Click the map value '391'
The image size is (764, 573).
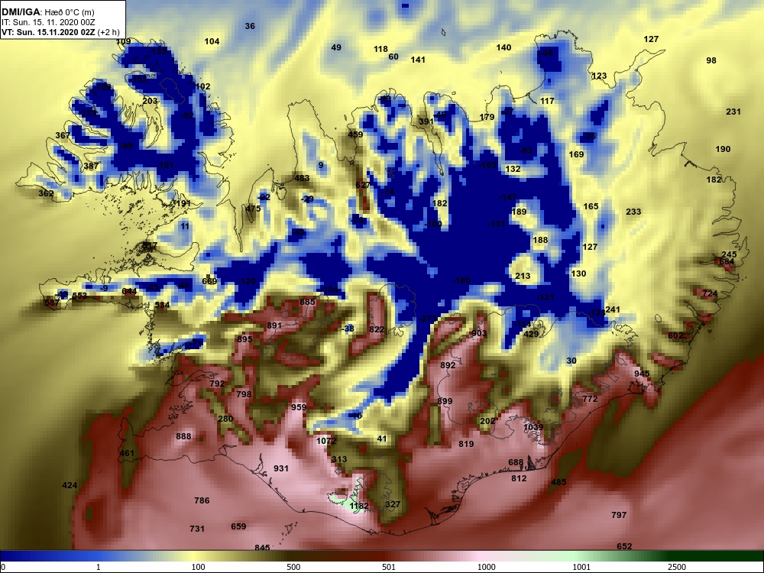(426, 121)
